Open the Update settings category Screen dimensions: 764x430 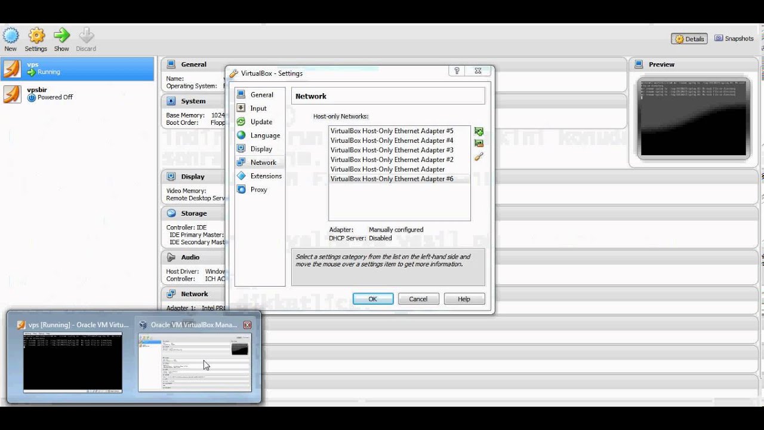point(260,122)
